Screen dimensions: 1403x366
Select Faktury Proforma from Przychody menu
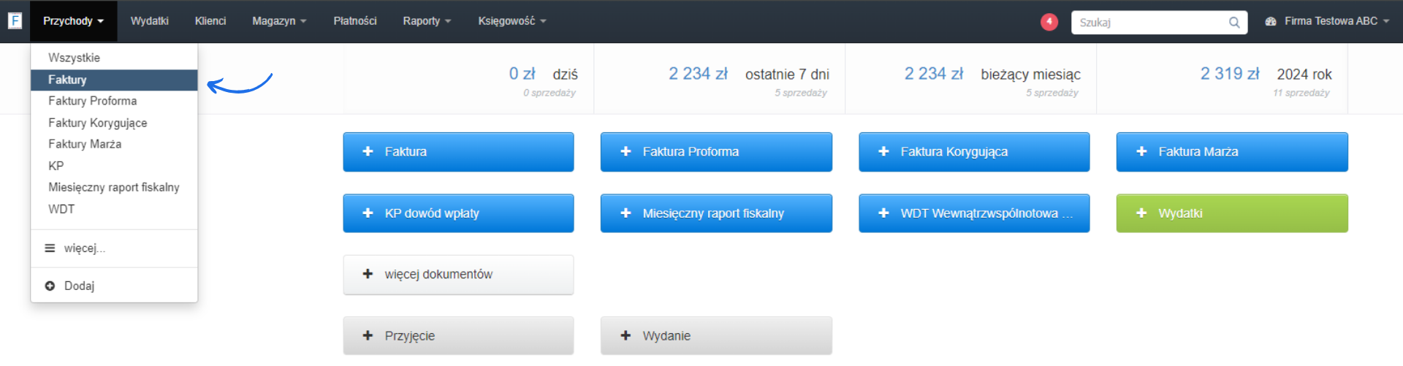coord(92,101)
